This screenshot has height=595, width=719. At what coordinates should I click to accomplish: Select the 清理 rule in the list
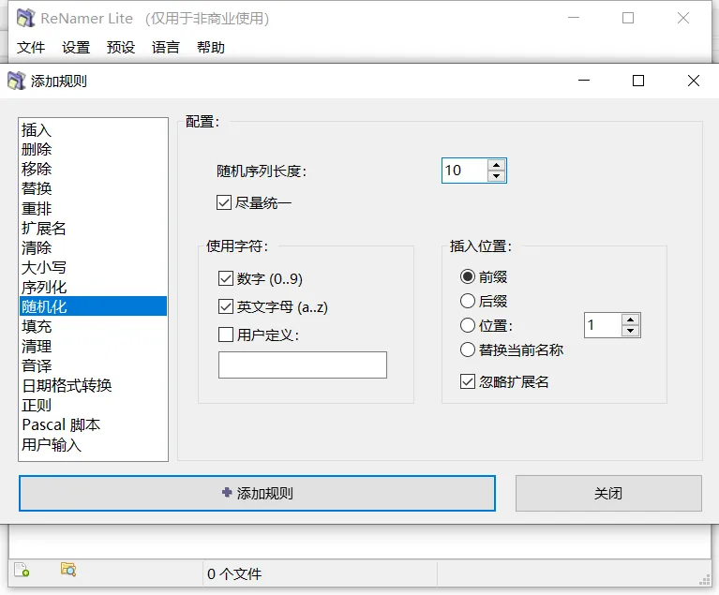tap(93, 346)
